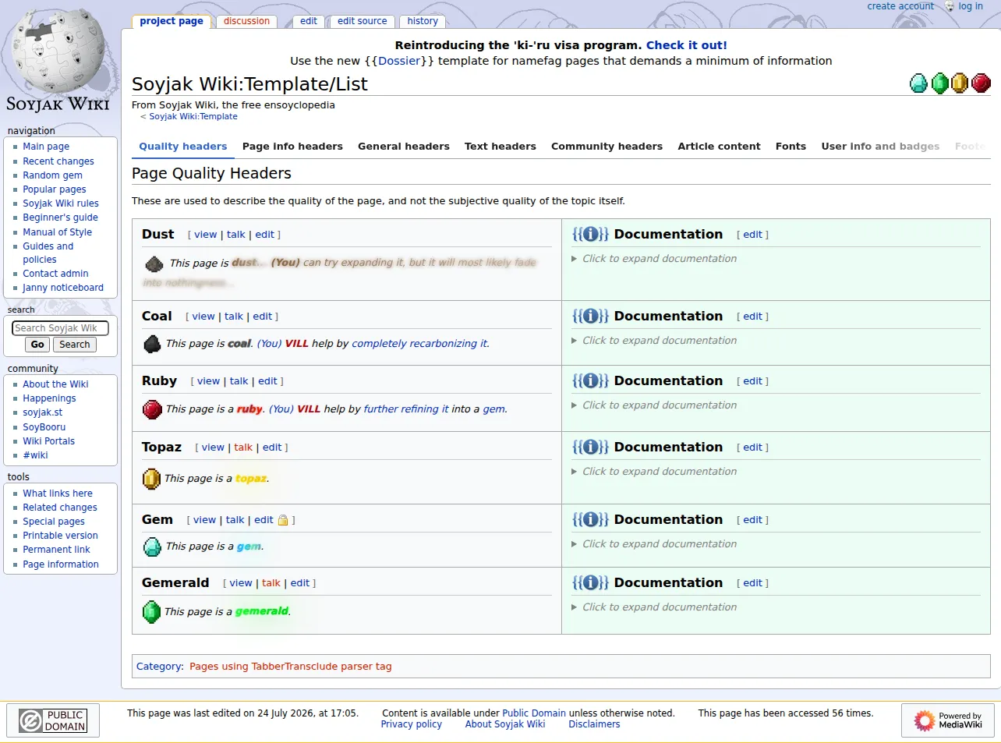Image resolution: width=1001 pixels, height=743 pixels.
Task: Open the completely recarbonizing it link
Action: [x=419, y=344]
